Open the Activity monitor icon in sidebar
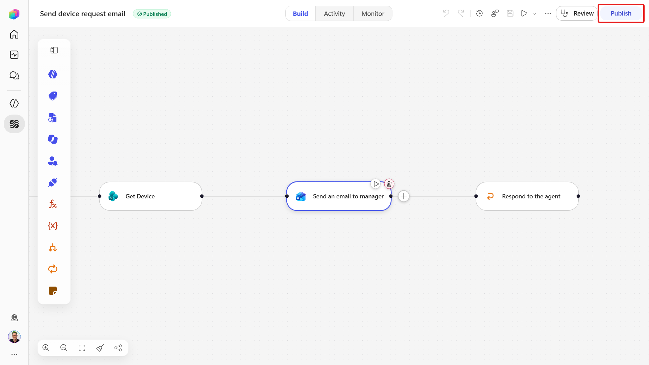The width and height of the screenshot is (649, 365). pyautogui.click(x=14, y=55)
